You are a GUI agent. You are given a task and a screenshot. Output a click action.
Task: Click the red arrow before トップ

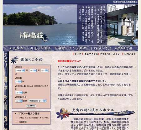click(73, 54)
